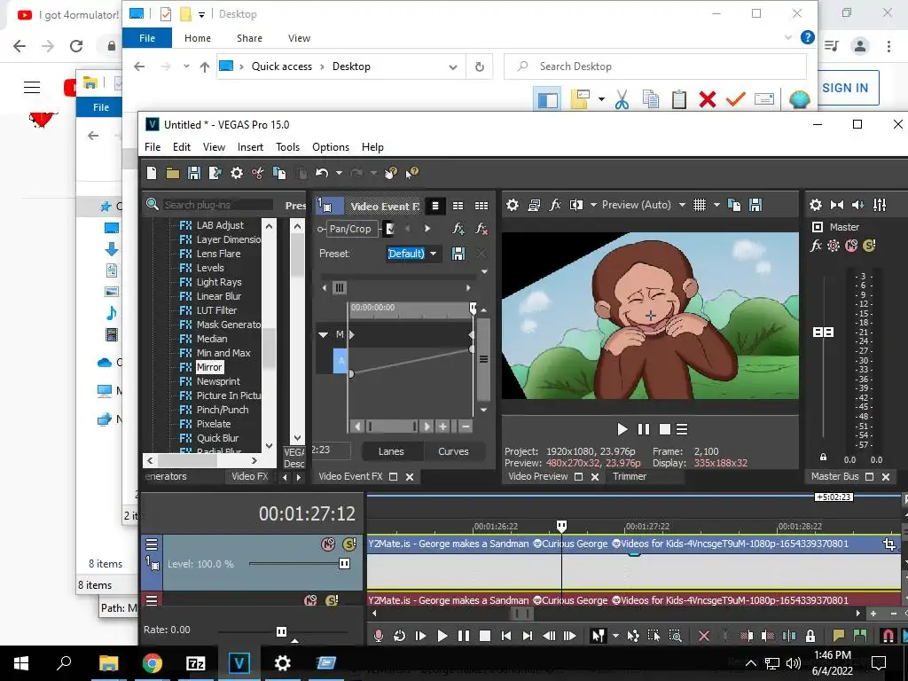This screenshot has height=681, width=908.
Task: Switch to the Video FX tab
Action: point(249,476)
